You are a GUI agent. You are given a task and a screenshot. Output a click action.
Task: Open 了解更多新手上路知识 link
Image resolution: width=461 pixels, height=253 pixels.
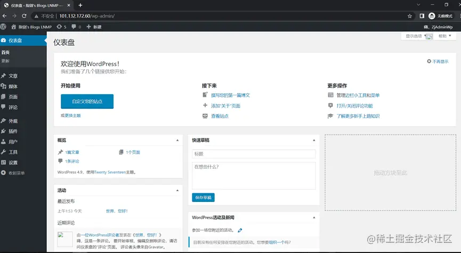(358, 116)
